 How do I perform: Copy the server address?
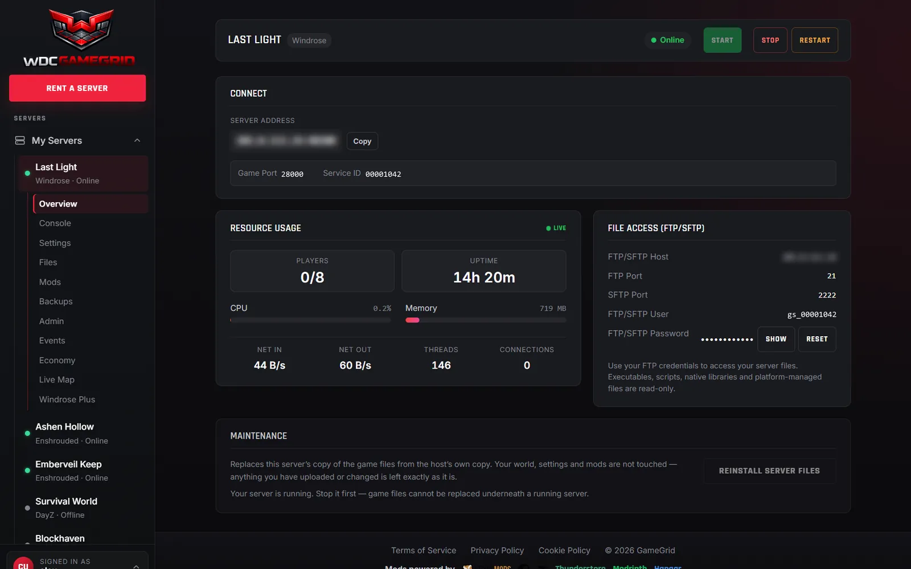(362, 141)
